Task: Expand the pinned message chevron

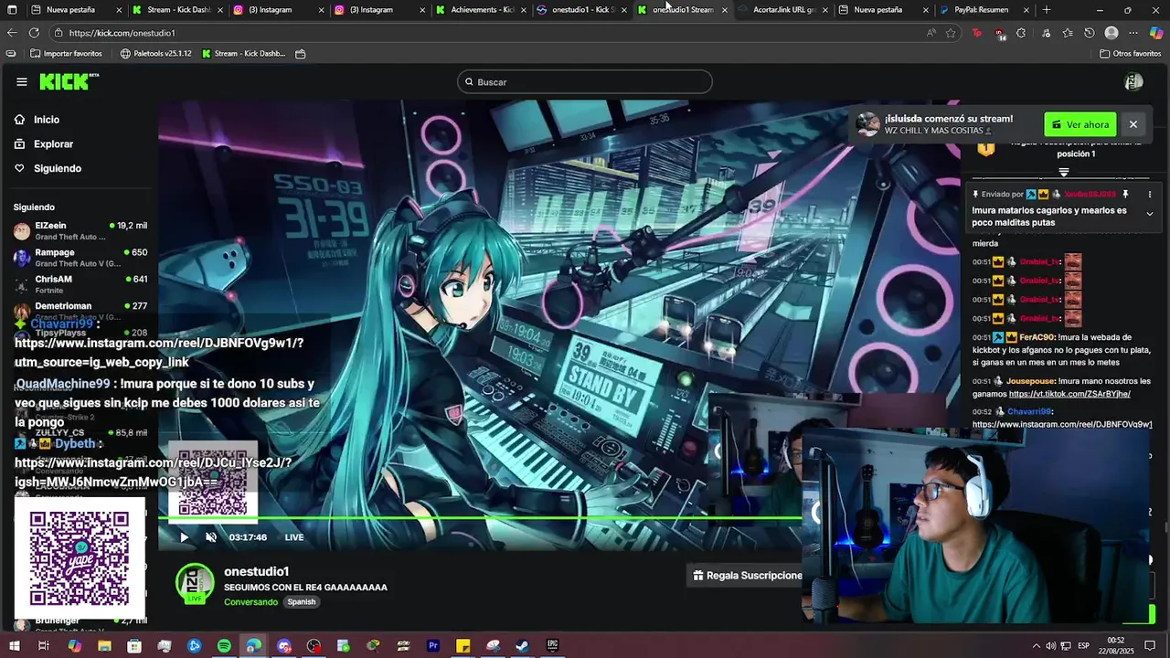Action: click(x=1150, y=214)
